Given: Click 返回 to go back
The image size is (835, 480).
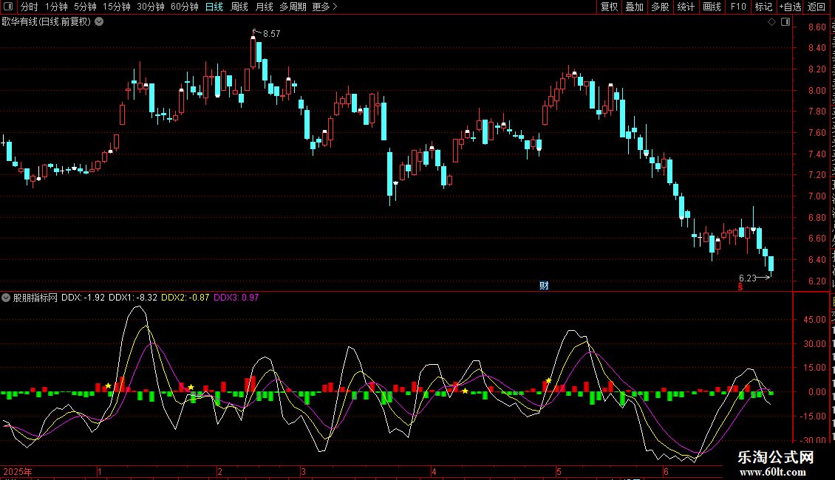Looking at the screenshot, I should point(817,7).
